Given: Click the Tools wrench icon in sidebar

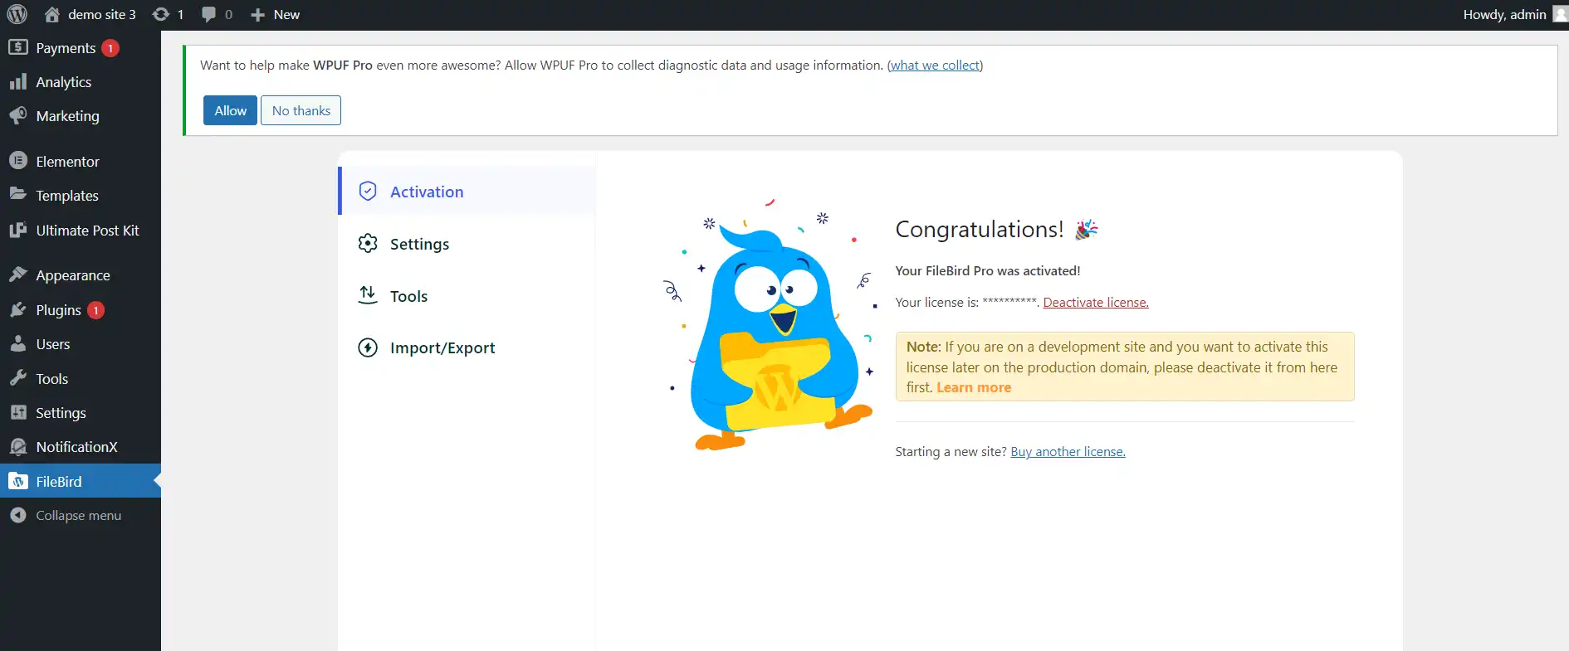Looking at the screenshot, I should [x=18, y=378].
